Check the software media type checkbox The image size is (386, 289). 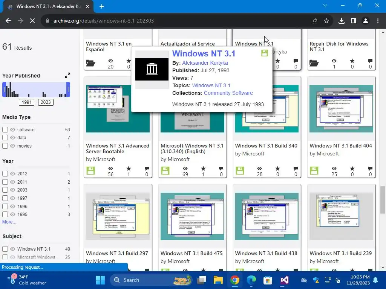tap(5, 129)
